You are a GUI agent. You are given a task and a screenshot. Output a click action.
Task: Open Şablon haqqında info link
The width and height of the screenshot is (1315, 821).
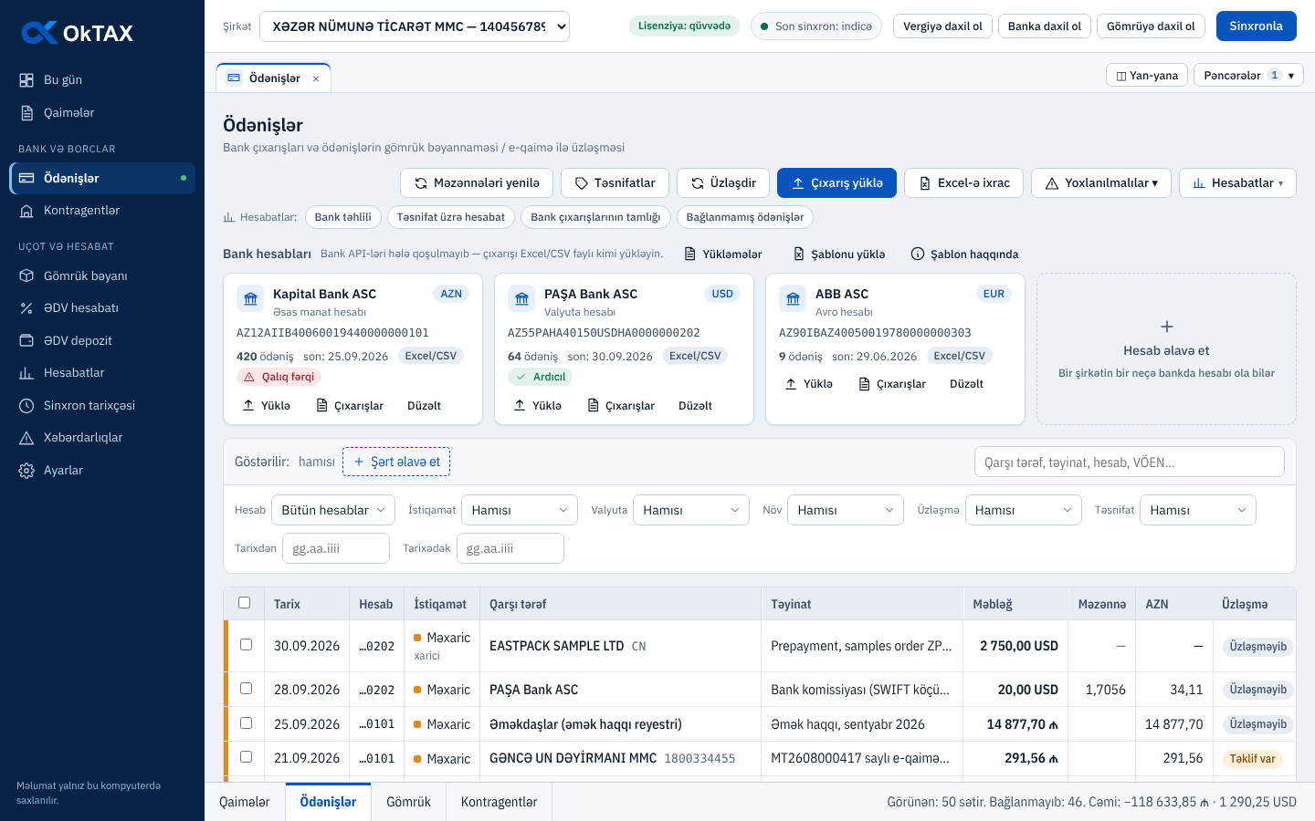pyautogui.click(x=964, y=254)
